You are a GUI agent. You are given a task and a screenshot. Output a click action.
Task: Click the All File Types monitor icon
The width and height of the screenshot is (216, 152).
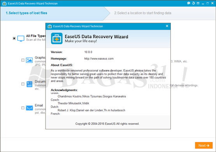(x=21, y=39)
